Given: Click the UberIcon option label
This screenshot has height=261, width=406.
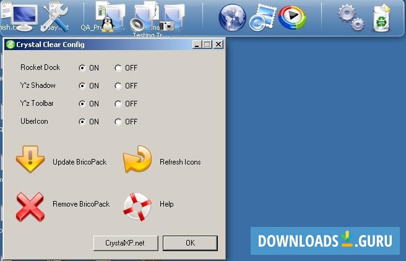Looking at the screenshot, I should coord(34,121).
